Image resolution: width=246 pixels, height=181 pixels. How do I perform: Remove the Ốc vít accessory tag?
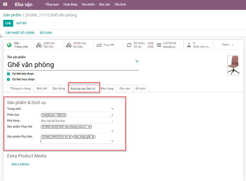click(70, 137)
